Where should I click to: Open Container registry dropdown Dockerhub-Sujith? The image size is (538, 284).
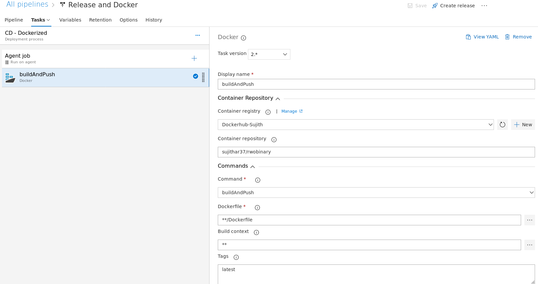coord(356,125)
